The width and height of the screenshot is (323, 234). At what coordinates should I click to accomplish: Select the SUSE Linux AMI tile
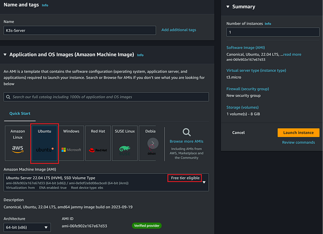(125, 143)
